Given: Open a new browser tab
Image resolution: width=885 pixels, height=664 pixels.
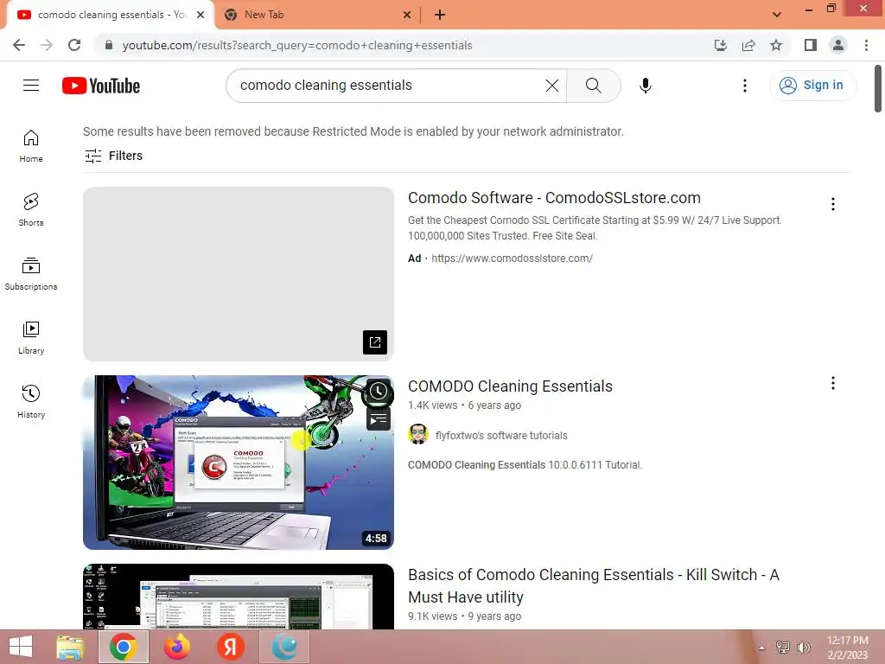Looking at the screenshot, I should pos(440,15).
